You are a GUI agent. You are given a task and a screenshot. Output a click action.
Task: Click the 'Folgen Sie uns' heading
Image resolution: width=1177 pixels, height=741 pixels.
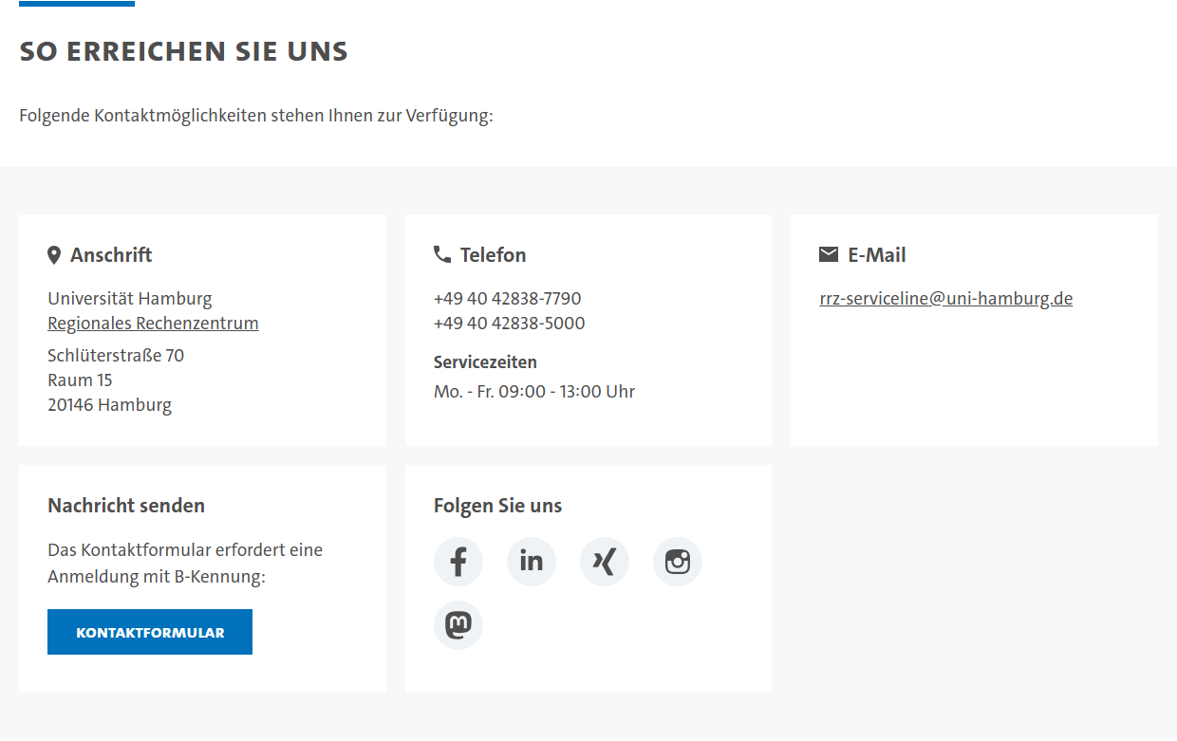[497, 506]
